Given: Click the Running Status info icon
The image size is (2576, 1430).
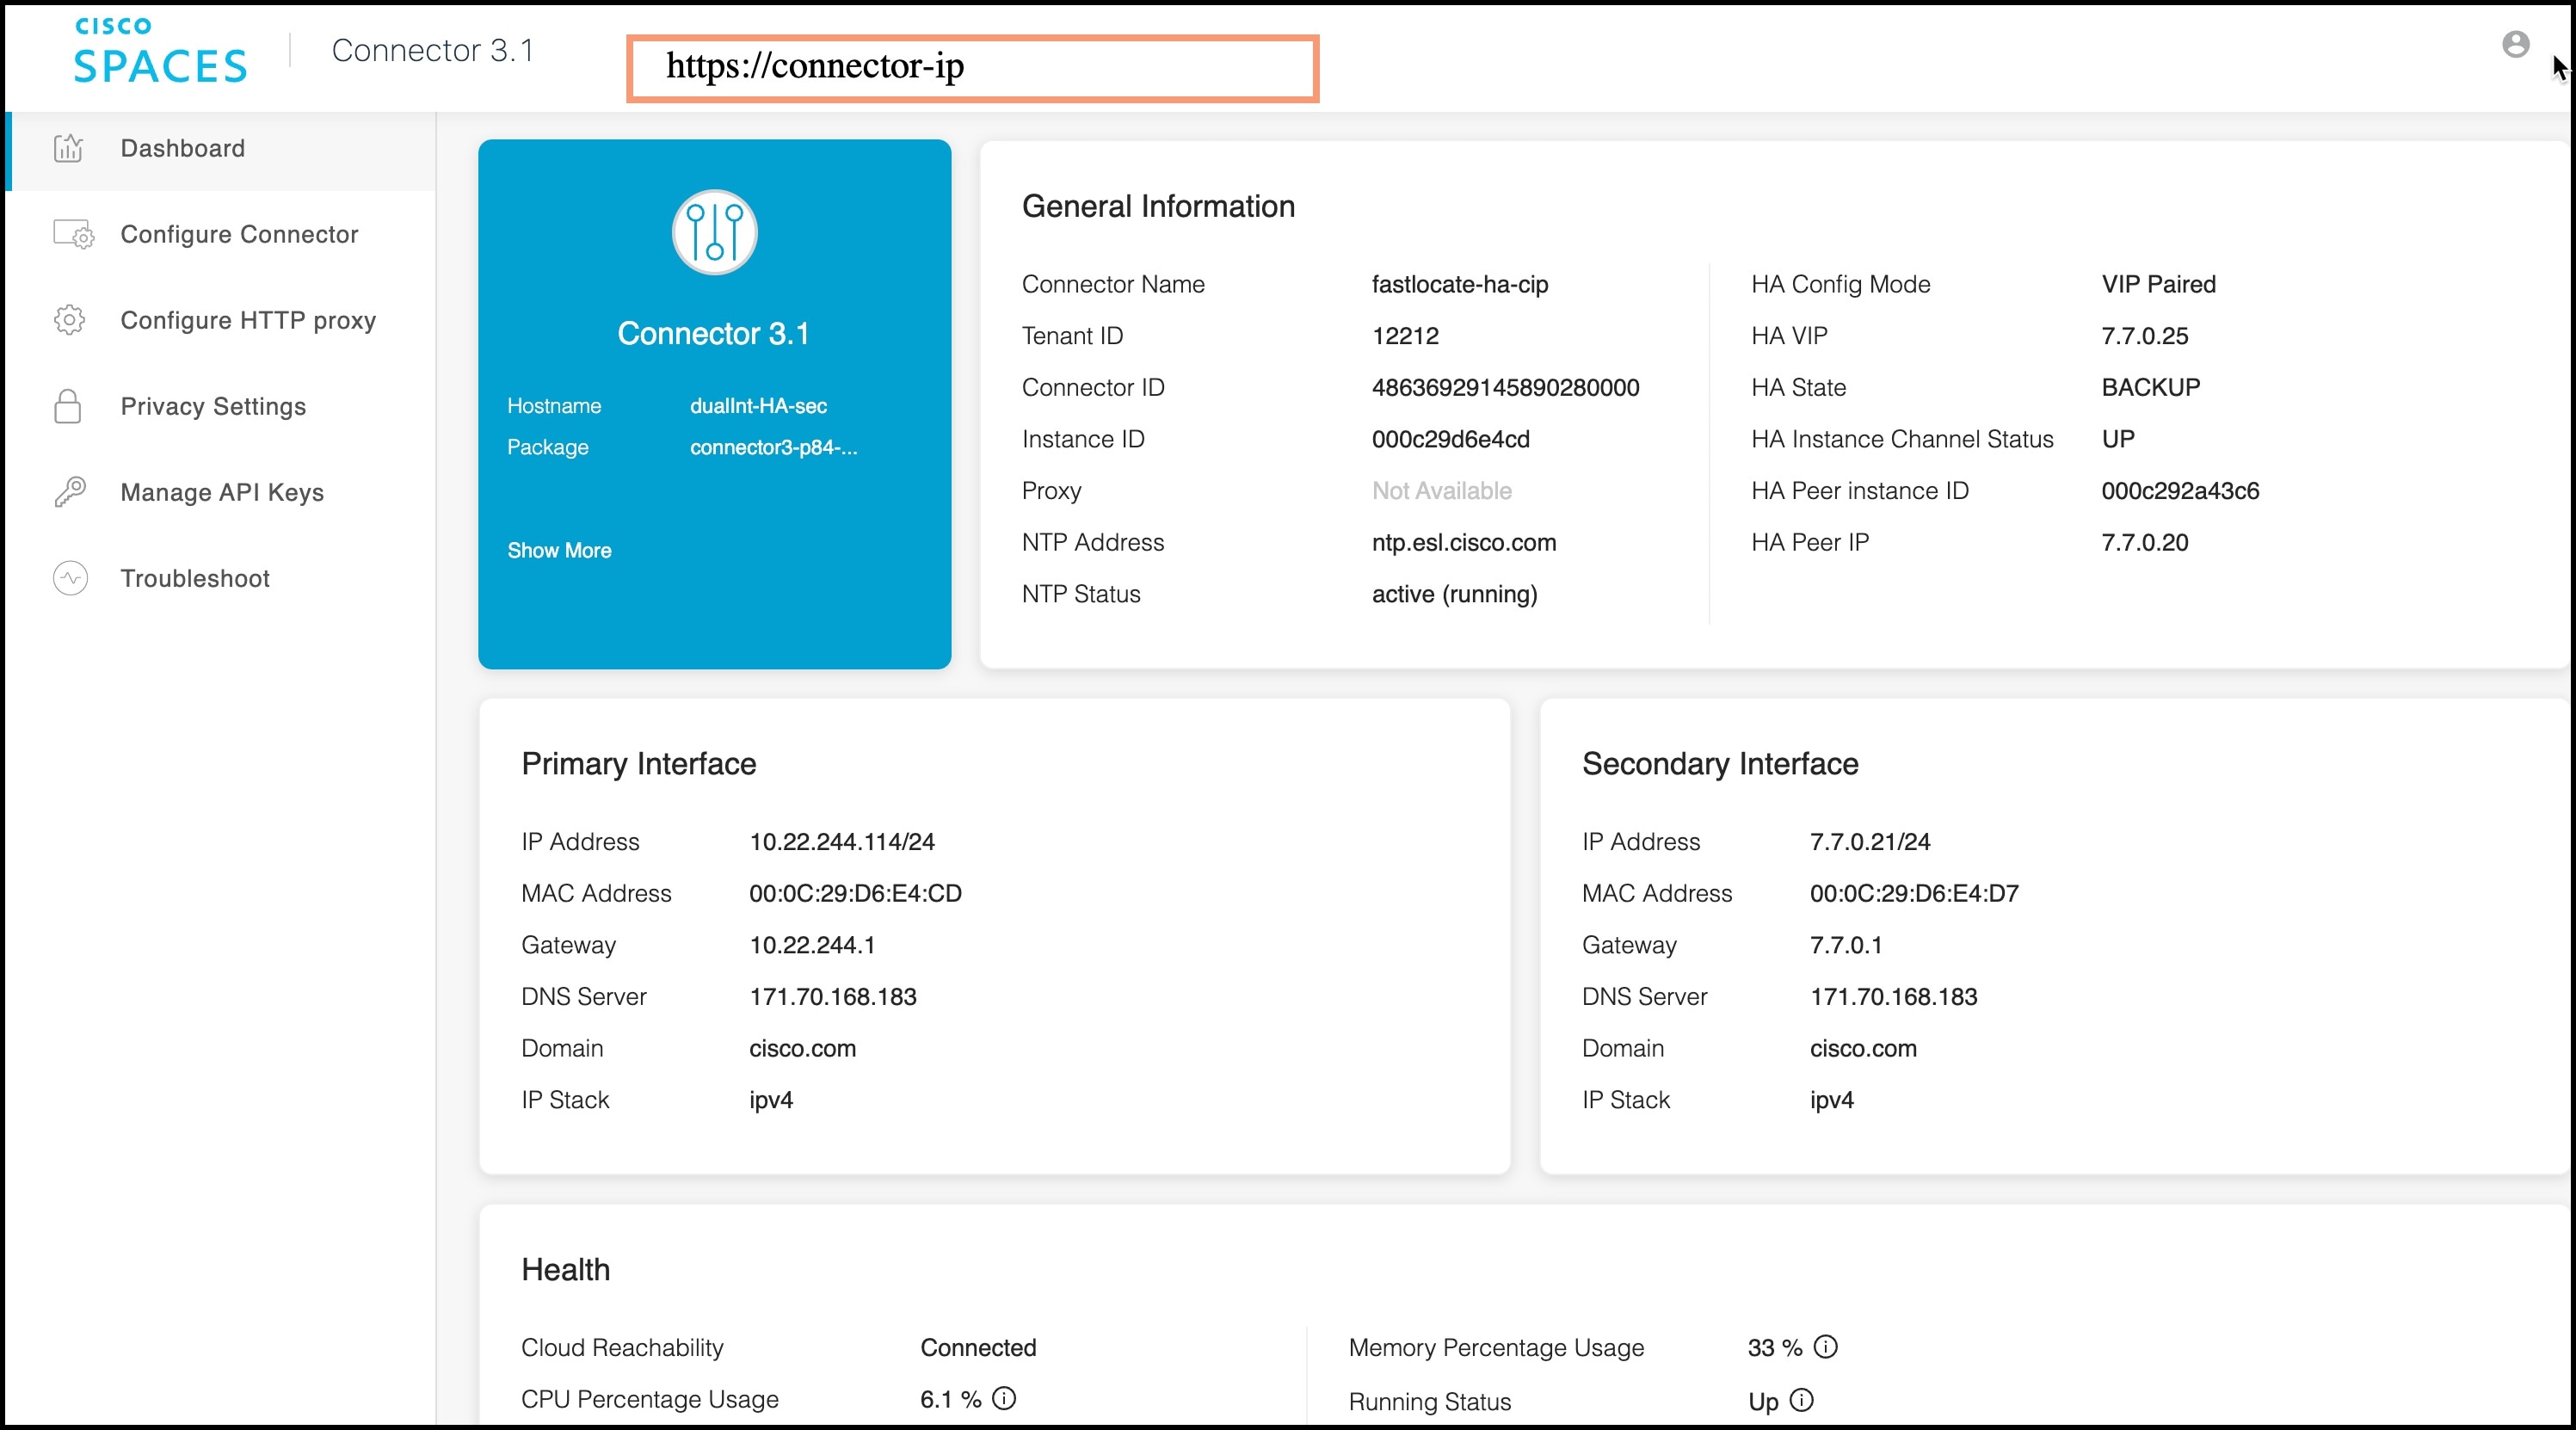Looking at the screenshot, I should (x=1802, y=1401).
